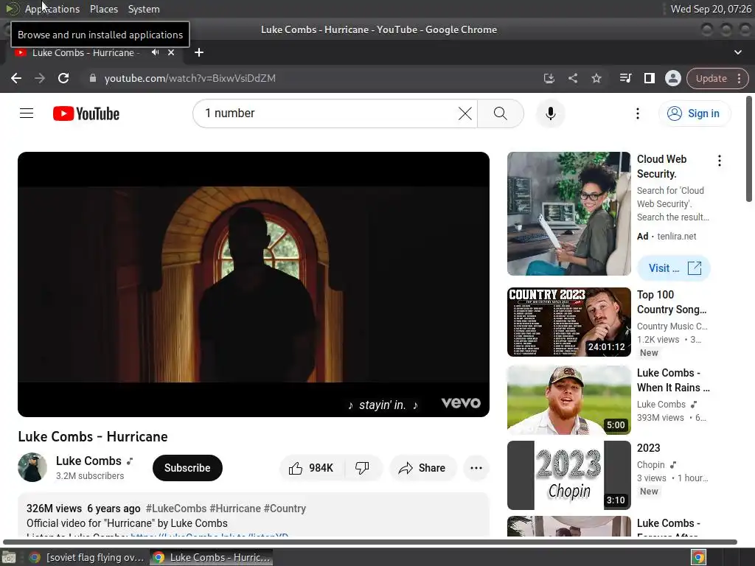Bookmark this page with the star icon

pyautogui.click(x=596, y=78)
